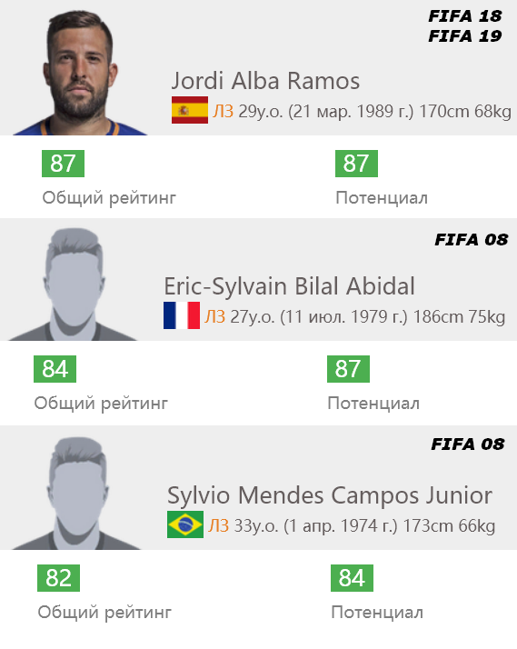The width and height of the screenshot is (517, 649).
Task: Open Eric-Sylvain Bilal Abidal name link
Action: pos(289,286)
